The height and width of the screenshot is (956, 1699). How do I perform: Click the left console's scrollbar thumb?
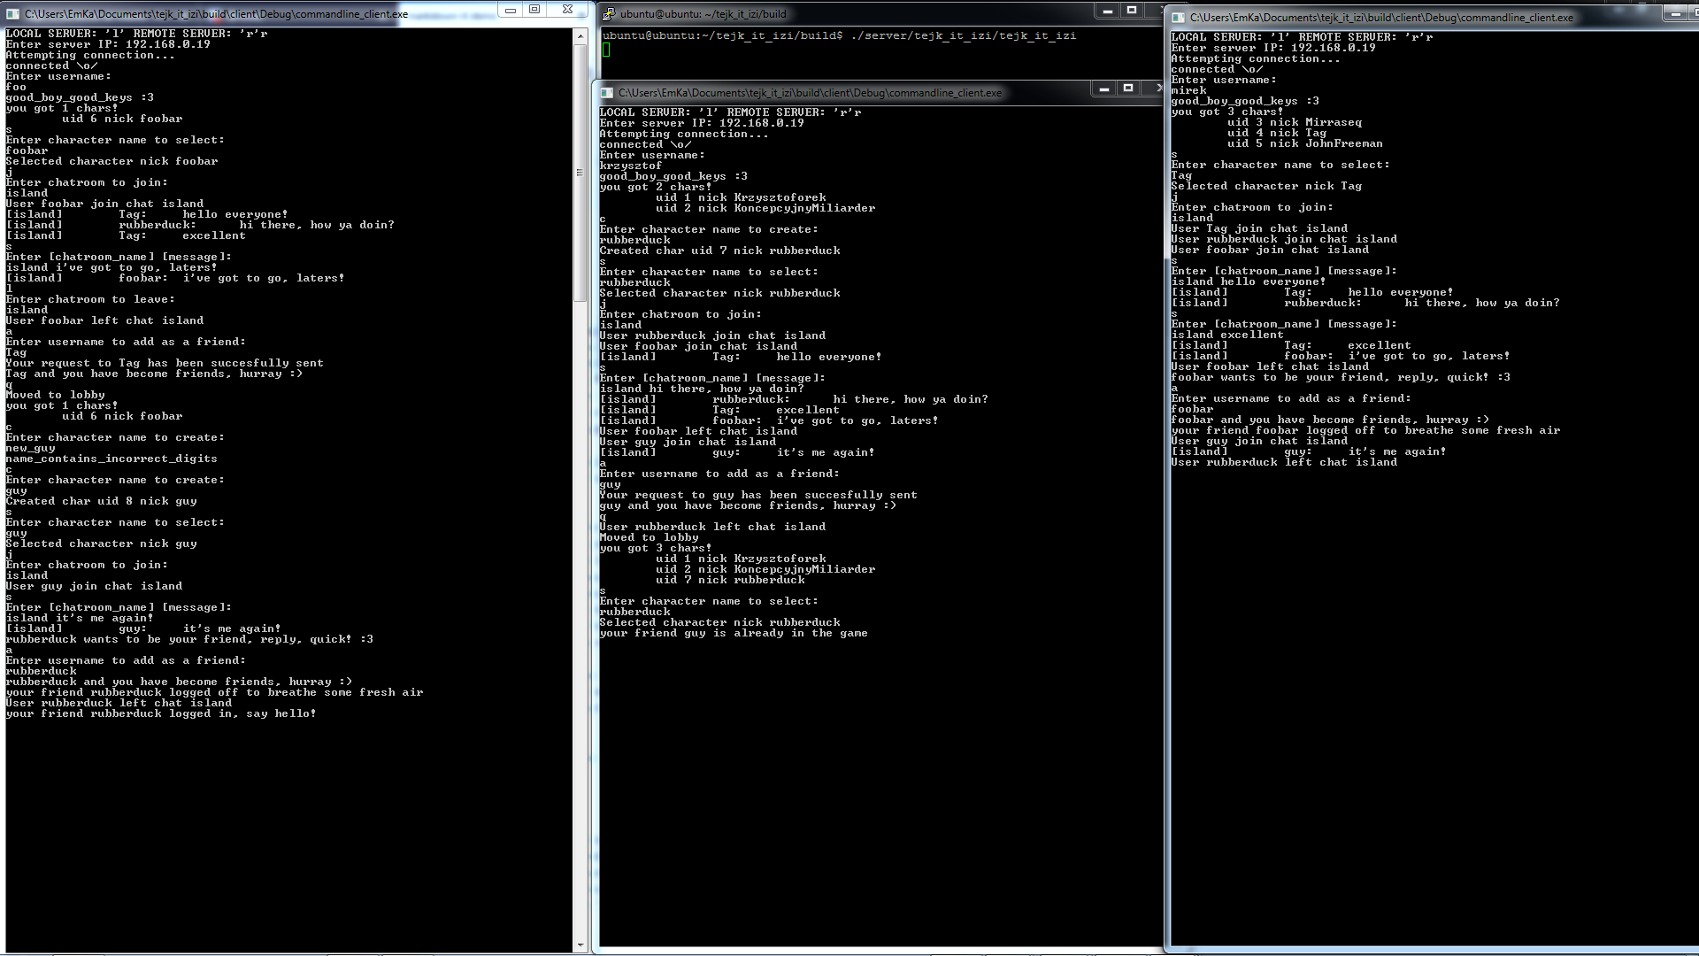[580, 172]
